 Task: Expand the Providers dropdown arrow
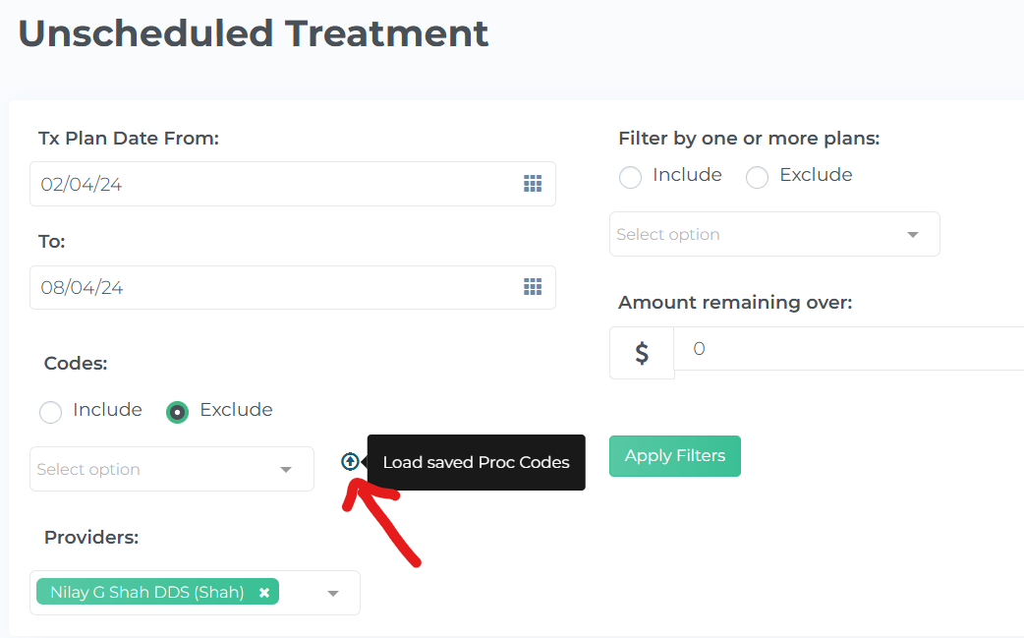point(333,593)
